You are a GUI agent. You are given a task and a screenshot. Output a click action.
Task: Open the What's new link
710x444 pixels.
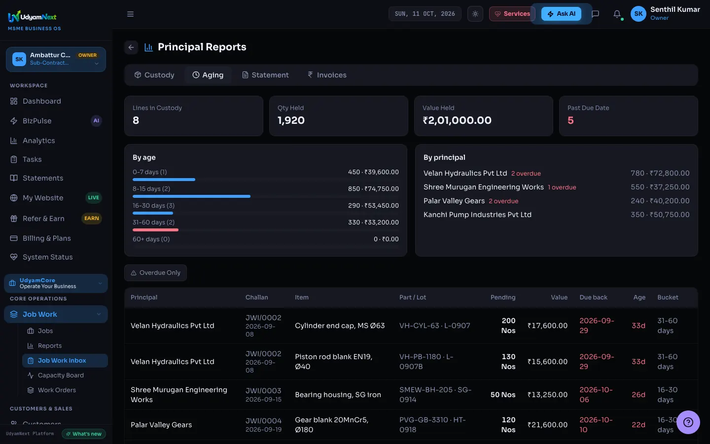[83, 434]
